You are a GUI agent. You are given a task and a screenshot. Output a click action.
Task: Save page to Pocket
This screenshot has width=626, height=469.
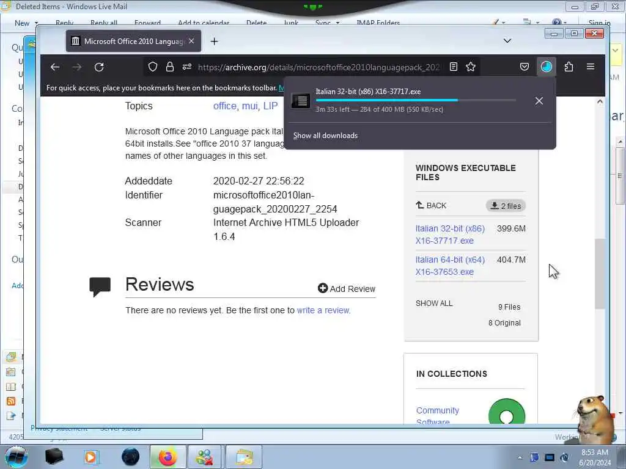[x=524, y=67]
